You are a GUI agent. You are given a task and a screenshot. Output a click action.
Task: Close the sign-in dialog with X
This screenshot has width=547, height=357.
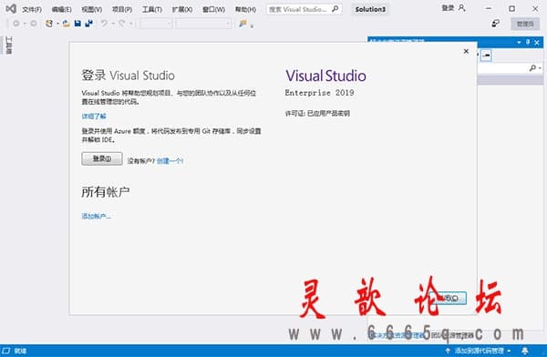click(466, 51)
